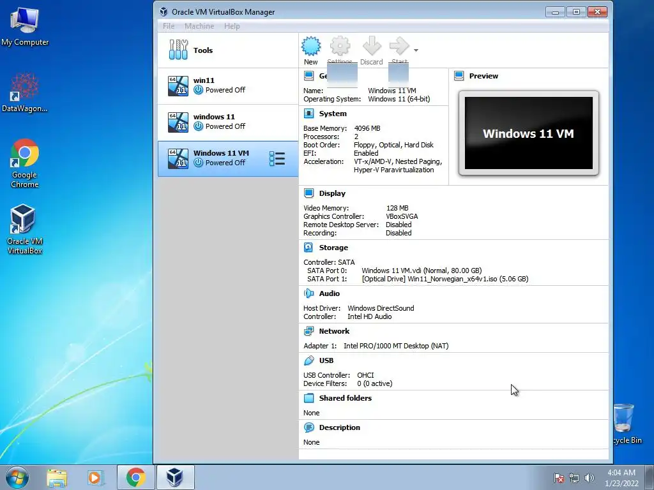This screenshot has width=654, height=490.
Task: Select the Tools entry in sidebar
Action: (228, 50)
